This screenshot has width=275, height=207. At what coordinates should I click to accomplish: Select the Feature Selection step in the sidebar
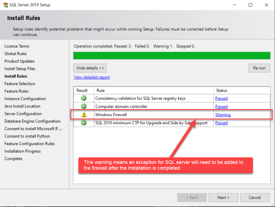point(20,83)
